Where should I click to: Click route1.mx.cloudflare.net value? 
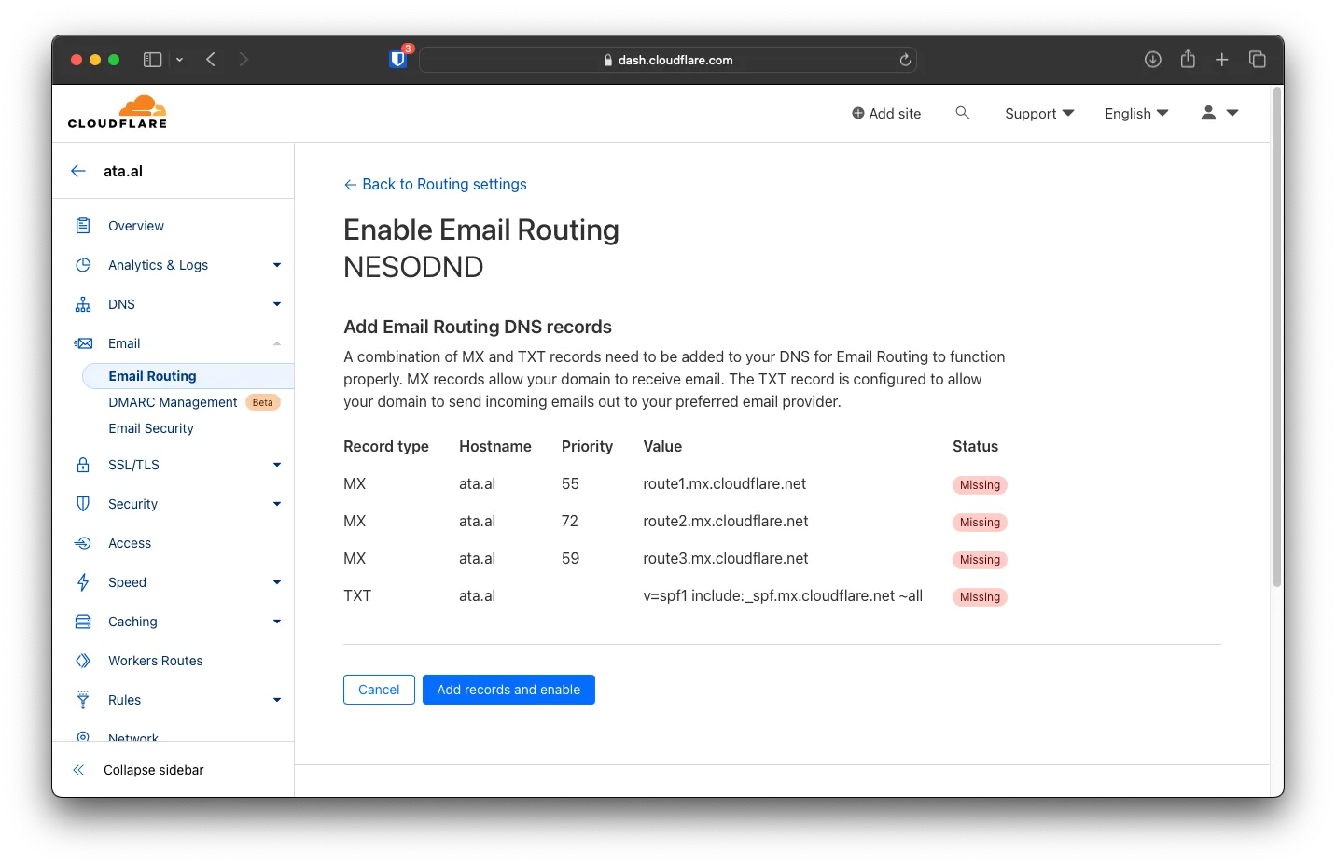(x=724, y=483)
